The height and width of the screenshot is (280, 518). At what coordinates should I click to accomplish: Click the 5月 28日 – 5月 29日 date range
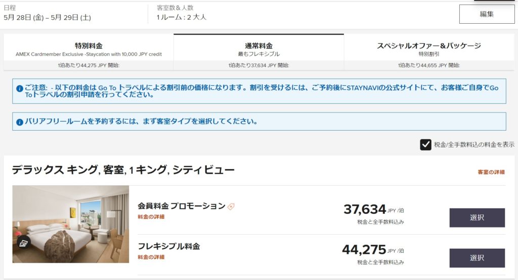(47, 17)
